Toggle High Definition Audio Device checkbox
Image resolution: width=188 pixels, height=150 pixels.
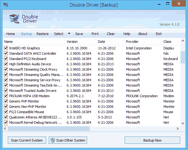[x=6, y=64]
